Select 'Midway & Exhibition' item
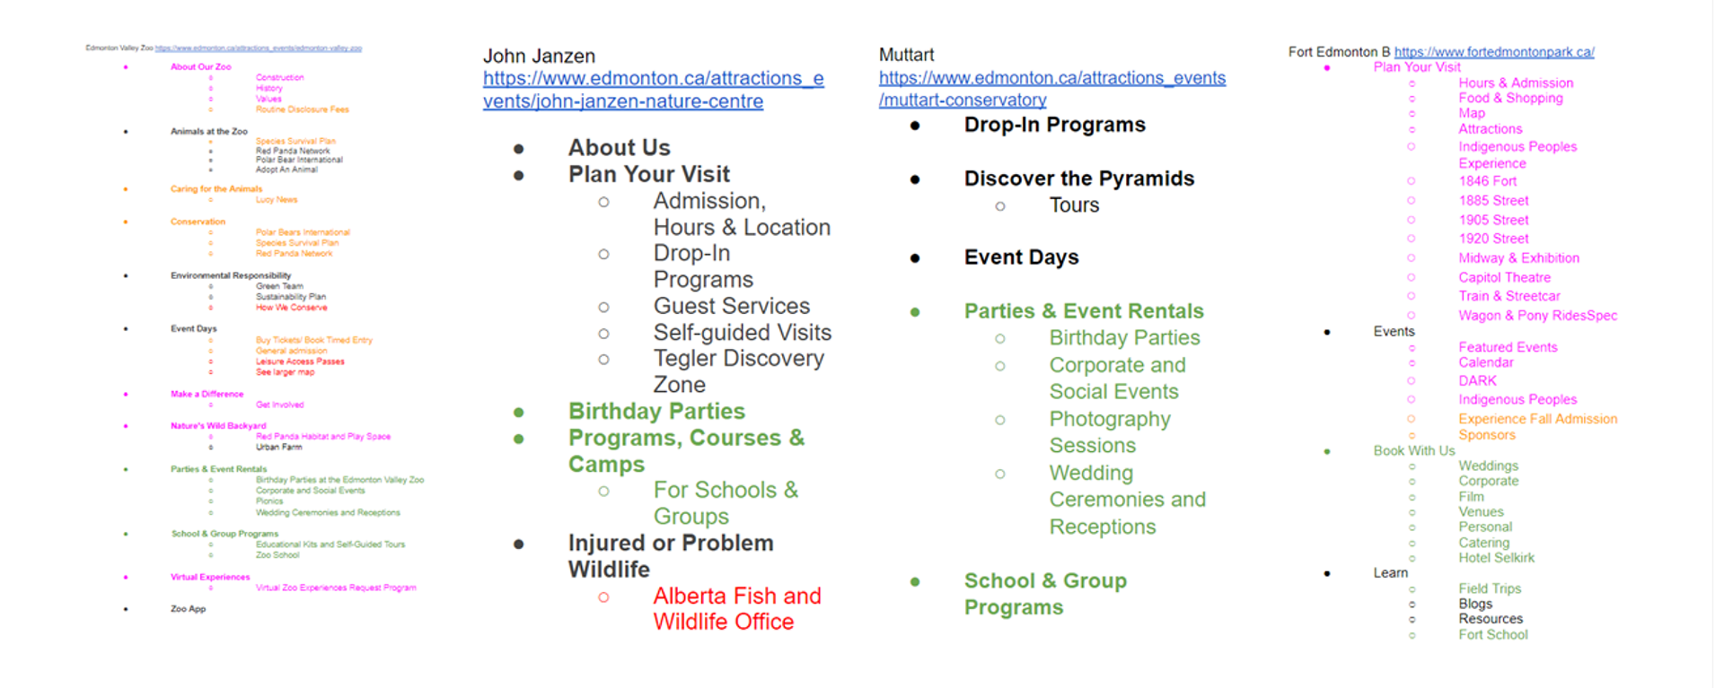 click(x=1518, y=258)
